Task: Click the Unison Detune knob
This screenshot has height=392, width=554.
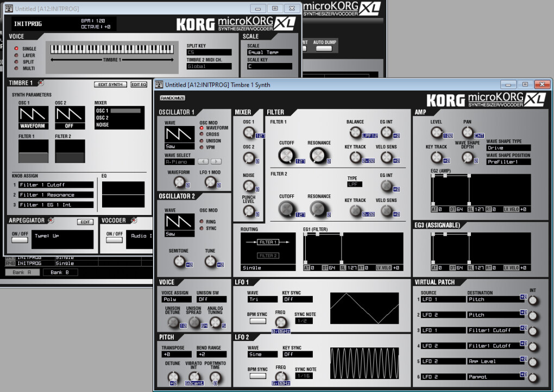Action: coord(173,322)
